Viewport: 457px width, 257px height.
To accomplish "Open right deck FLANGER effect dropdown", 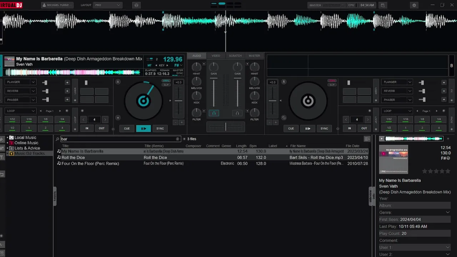I will point(397,82).
